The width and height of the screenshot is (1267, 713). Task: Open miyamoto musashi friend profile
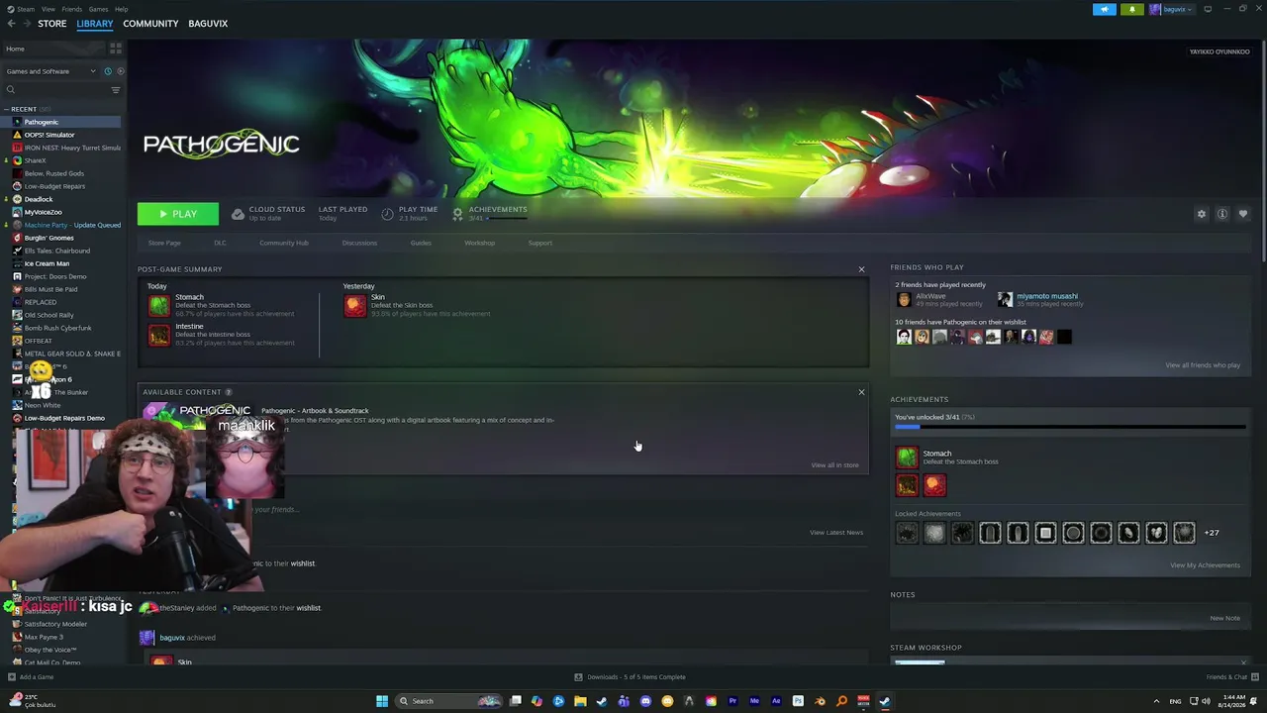[x=1047, y=296]
